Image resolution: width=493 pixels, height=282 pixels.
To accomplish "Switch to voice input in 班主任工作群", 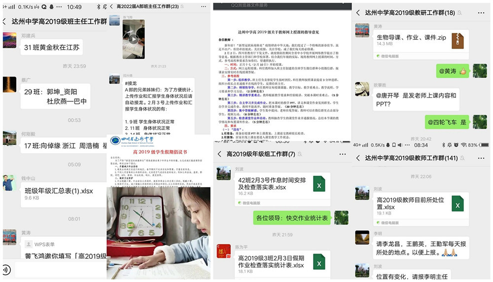I will (6, 269).
